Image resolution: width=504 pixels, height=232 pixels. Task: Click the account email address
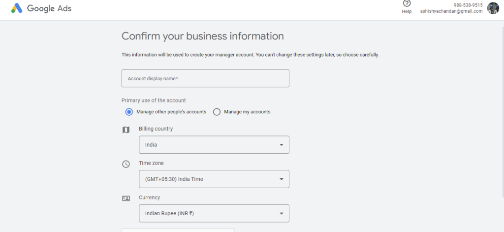coord(451,11)
